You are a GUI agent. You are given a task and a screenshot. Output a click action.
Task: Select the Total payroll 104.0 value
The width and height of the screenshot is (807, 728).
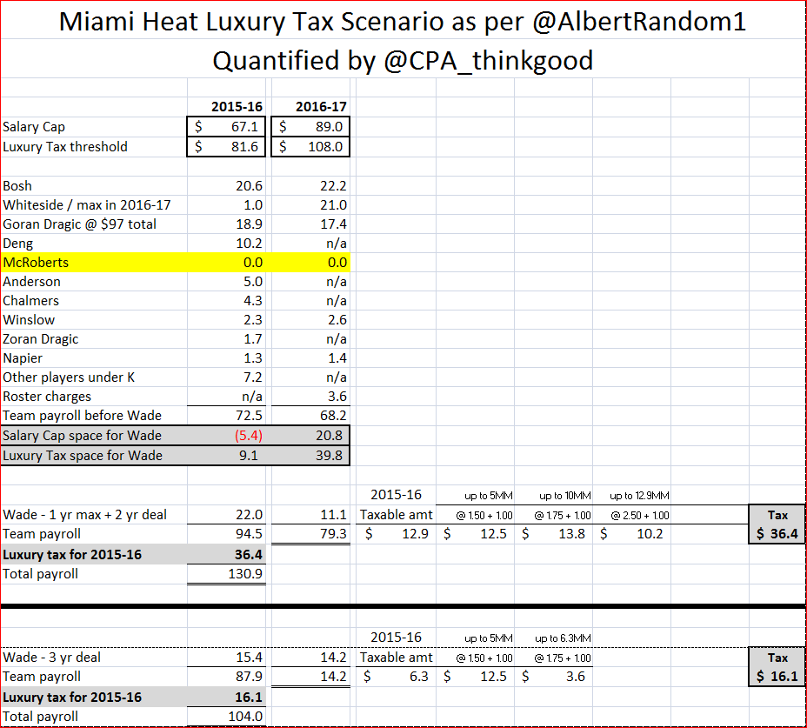pos(230,717)
